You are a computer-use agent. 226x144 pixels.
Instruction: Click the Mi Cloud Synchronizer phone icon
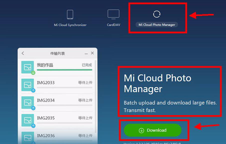tap(70, 14)
